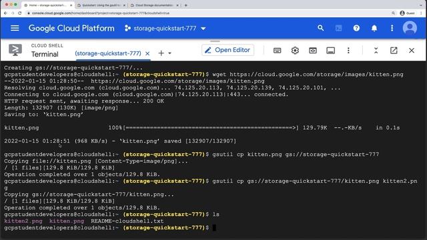
Task: Click the zoom magnifier icon in address bar
Action: (393, 13)
